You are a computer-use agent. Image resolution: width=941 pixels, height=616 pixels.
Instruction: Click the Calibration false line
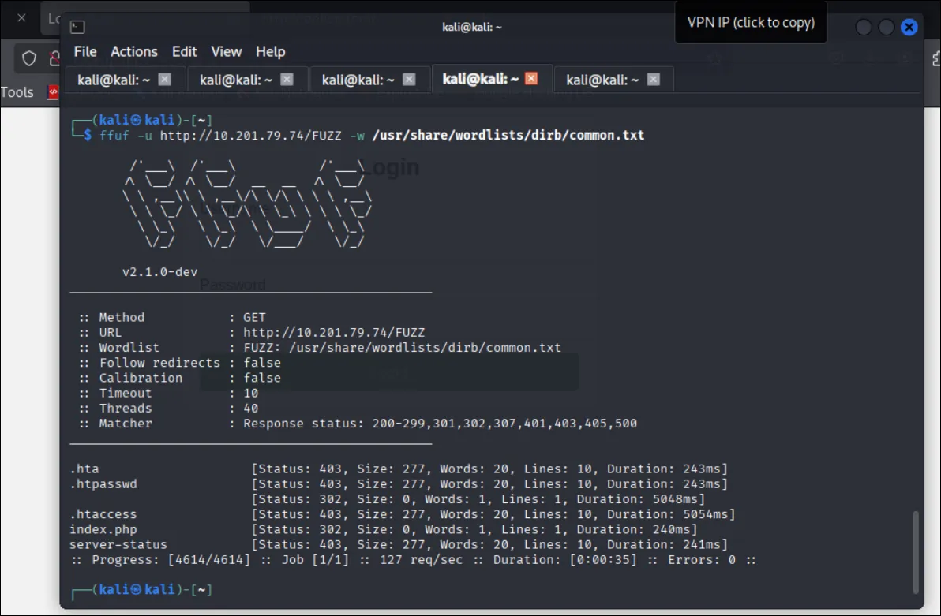coord(179,378)
